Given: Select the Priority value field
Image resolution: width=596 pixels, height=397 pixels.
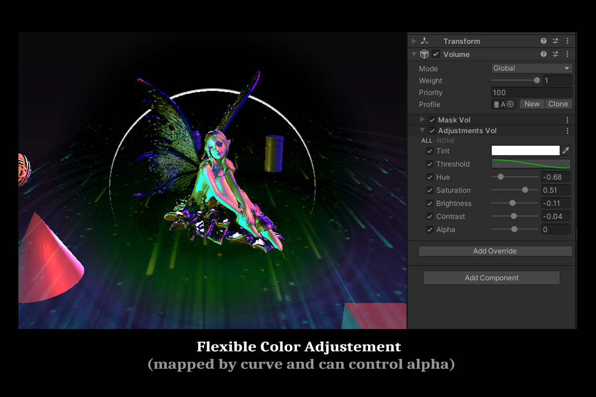Looking at the screenshot, I should [531, 92].
